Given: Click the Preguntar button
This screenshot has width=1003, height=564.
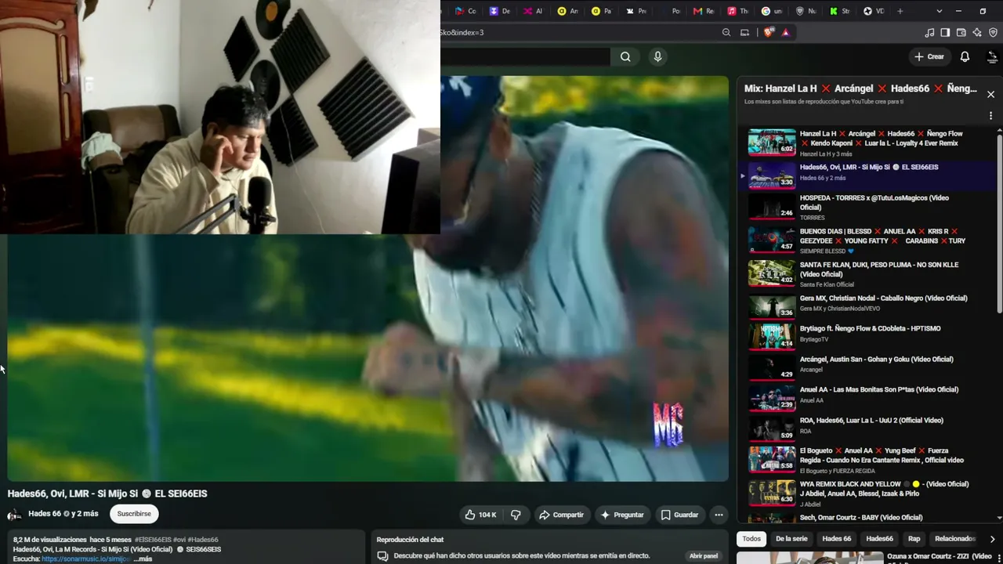Looking at the screenshot, I should (622, 515).
